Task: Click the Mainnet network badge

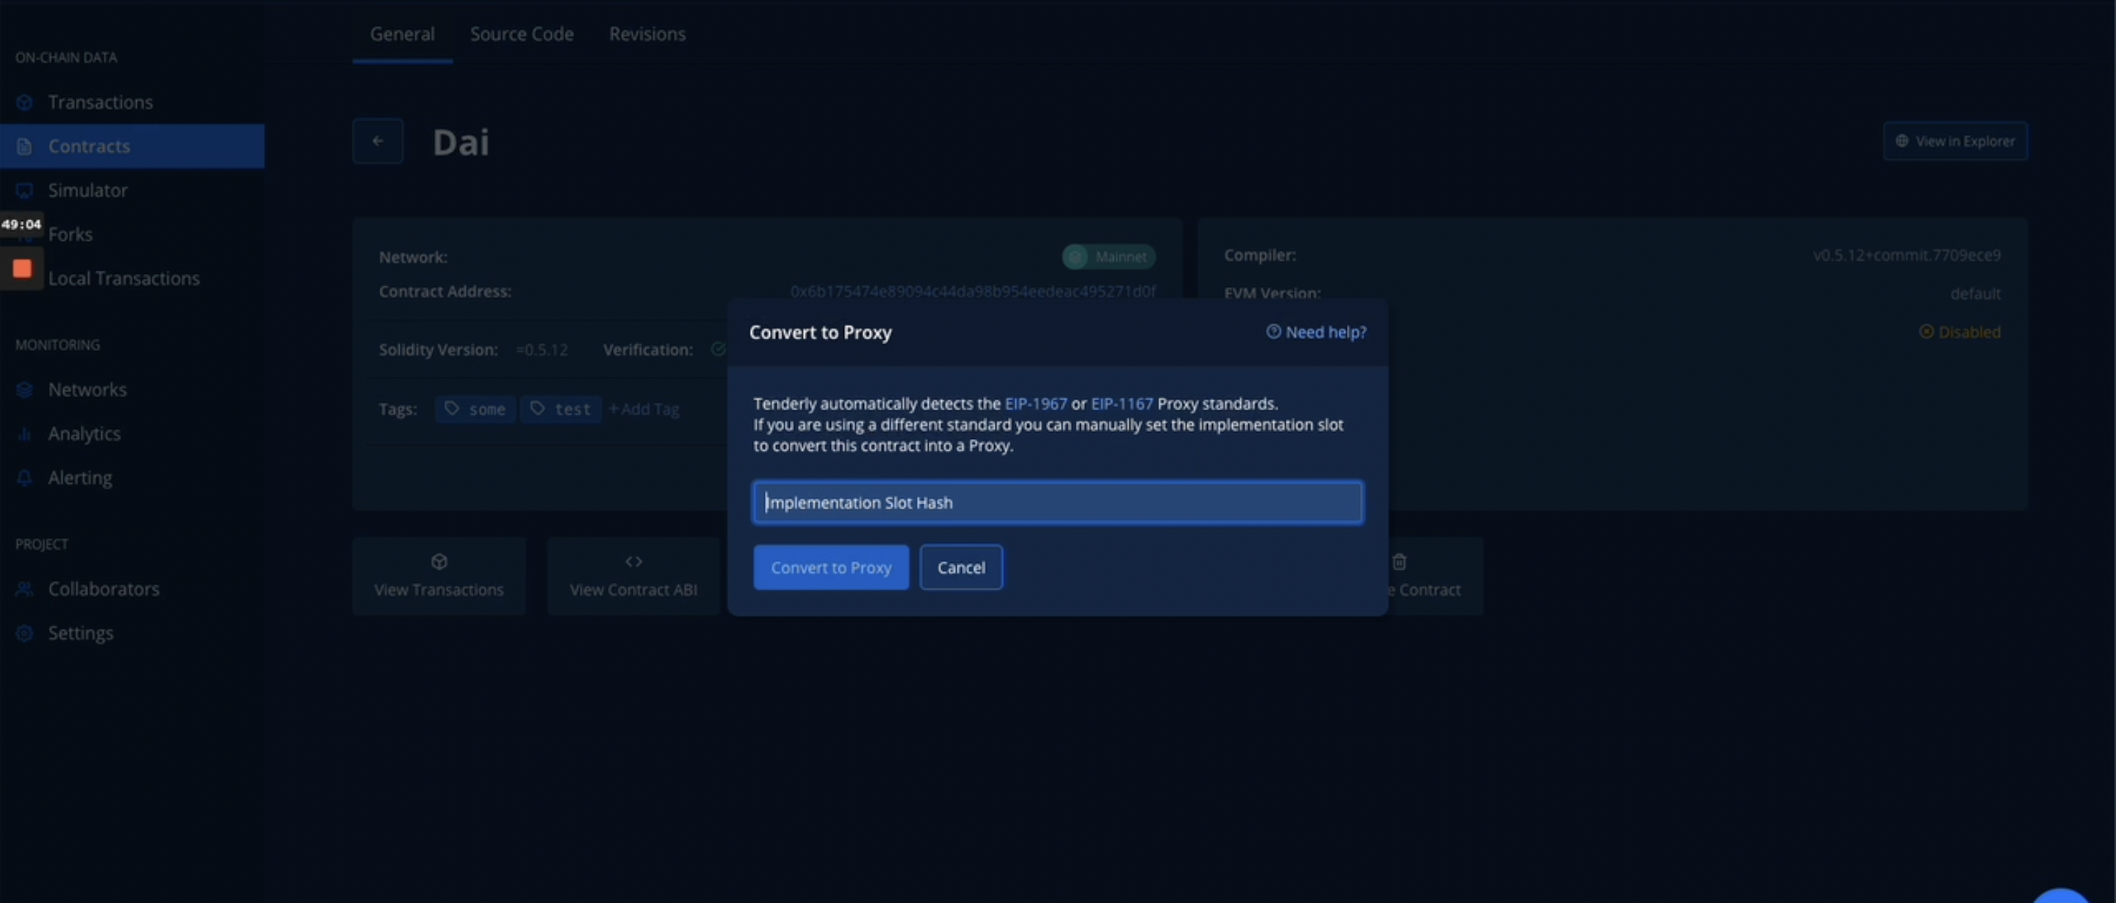Action: (x=1109, y=257)
